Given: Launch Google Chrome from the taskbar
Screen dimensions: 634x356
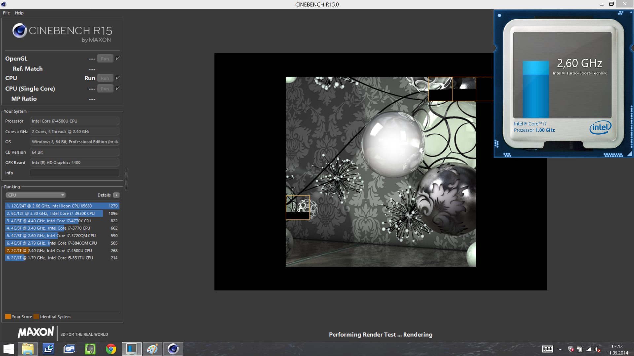Looking at the screenshot, I should [111, 349].
